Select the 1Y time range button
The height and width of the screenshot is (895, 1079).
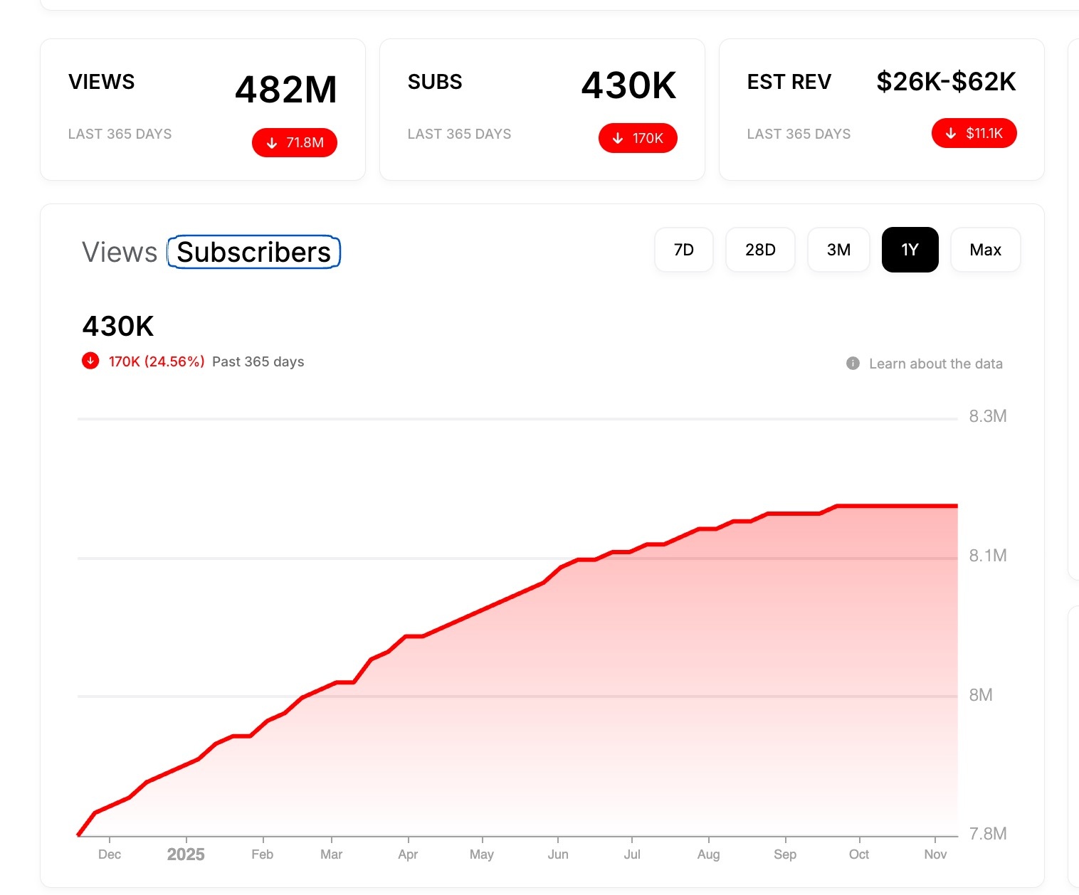pyautogui.click(x=910, y=250)
